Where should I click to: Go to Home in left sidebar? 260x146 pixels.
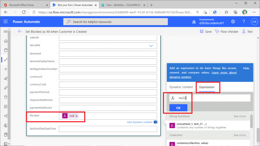point(6,41)
